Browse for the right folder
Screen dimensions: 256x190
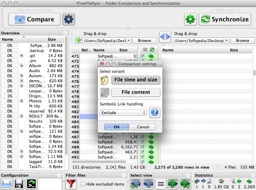[x=242, y=40]
